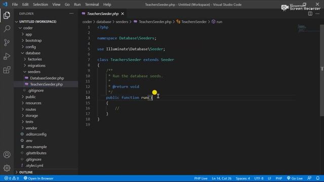Open the Source Control view icon
This screenshot has width=324, height=182.
click(x=7, y=42)
